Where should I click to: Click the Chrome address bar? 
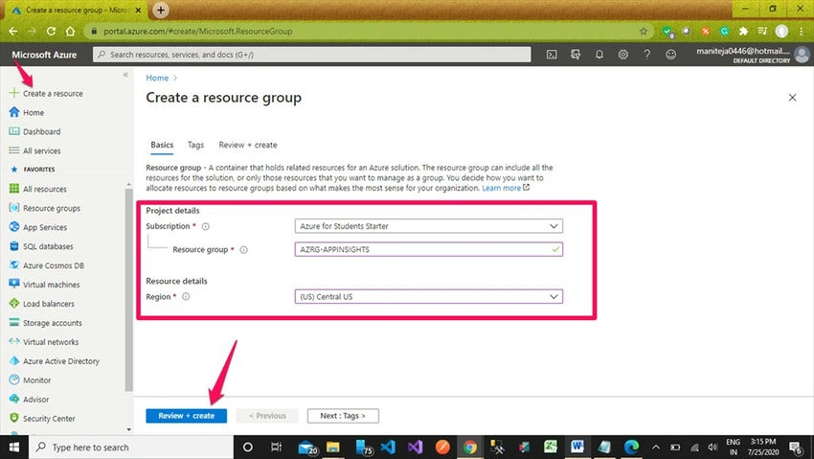click(x=367, y=32)
